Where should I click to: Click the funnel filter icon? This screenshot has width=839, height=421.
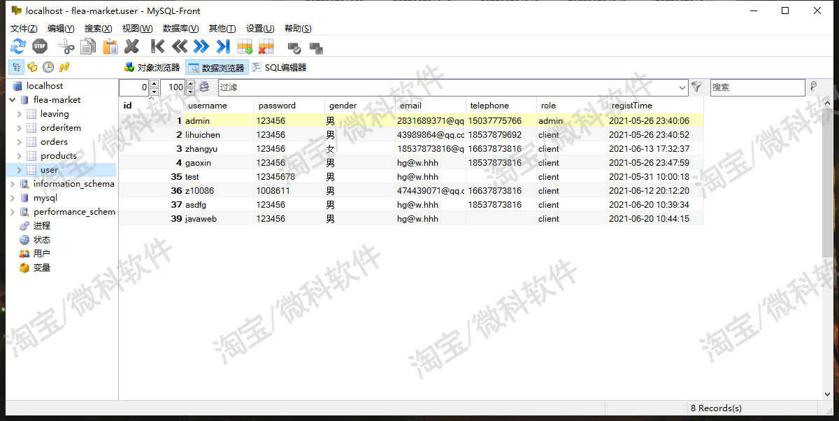tap(696, 87)
